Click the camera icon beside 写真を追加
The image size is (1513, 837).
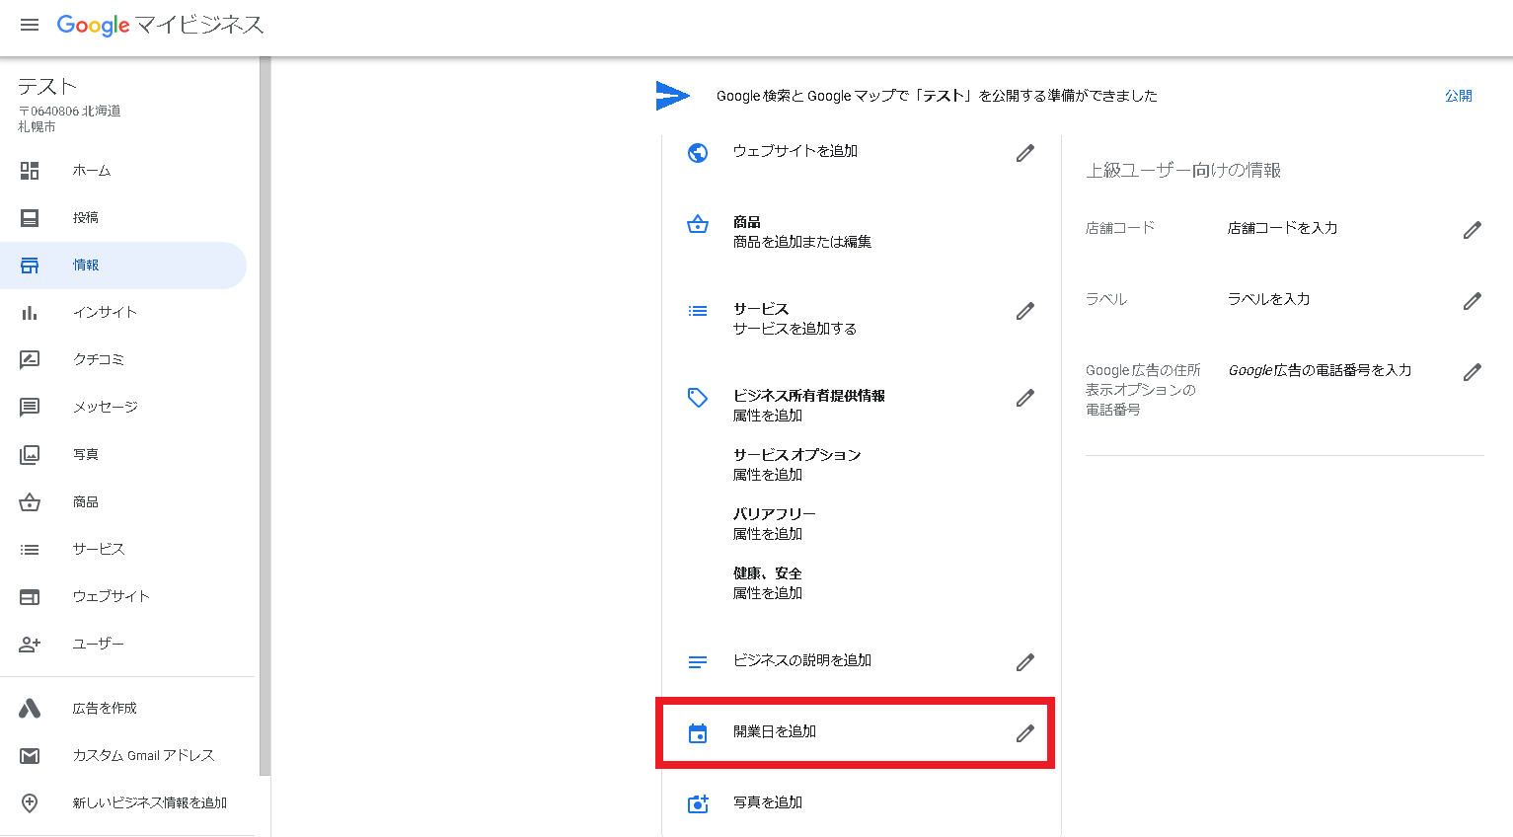(x=698, y=804)
